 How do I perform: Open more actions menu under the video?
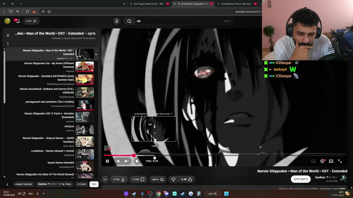click(105, 179)
